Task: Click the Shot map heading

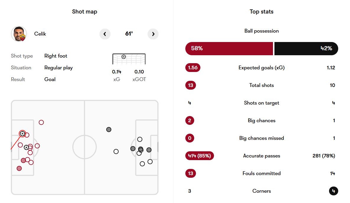Action: (85, 12)
